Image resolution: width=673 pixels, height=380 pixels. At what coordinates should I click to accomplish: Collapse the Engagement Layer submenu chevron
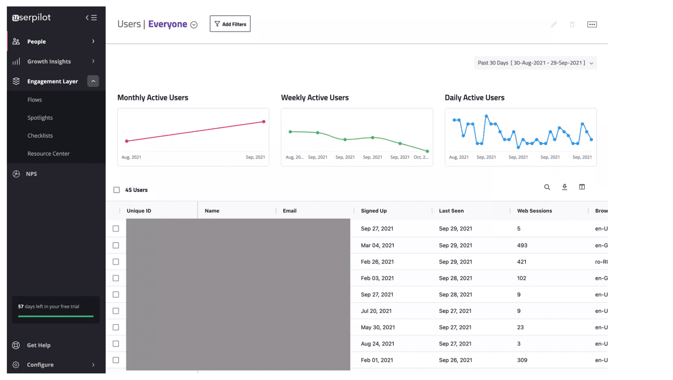coord(93,81)
